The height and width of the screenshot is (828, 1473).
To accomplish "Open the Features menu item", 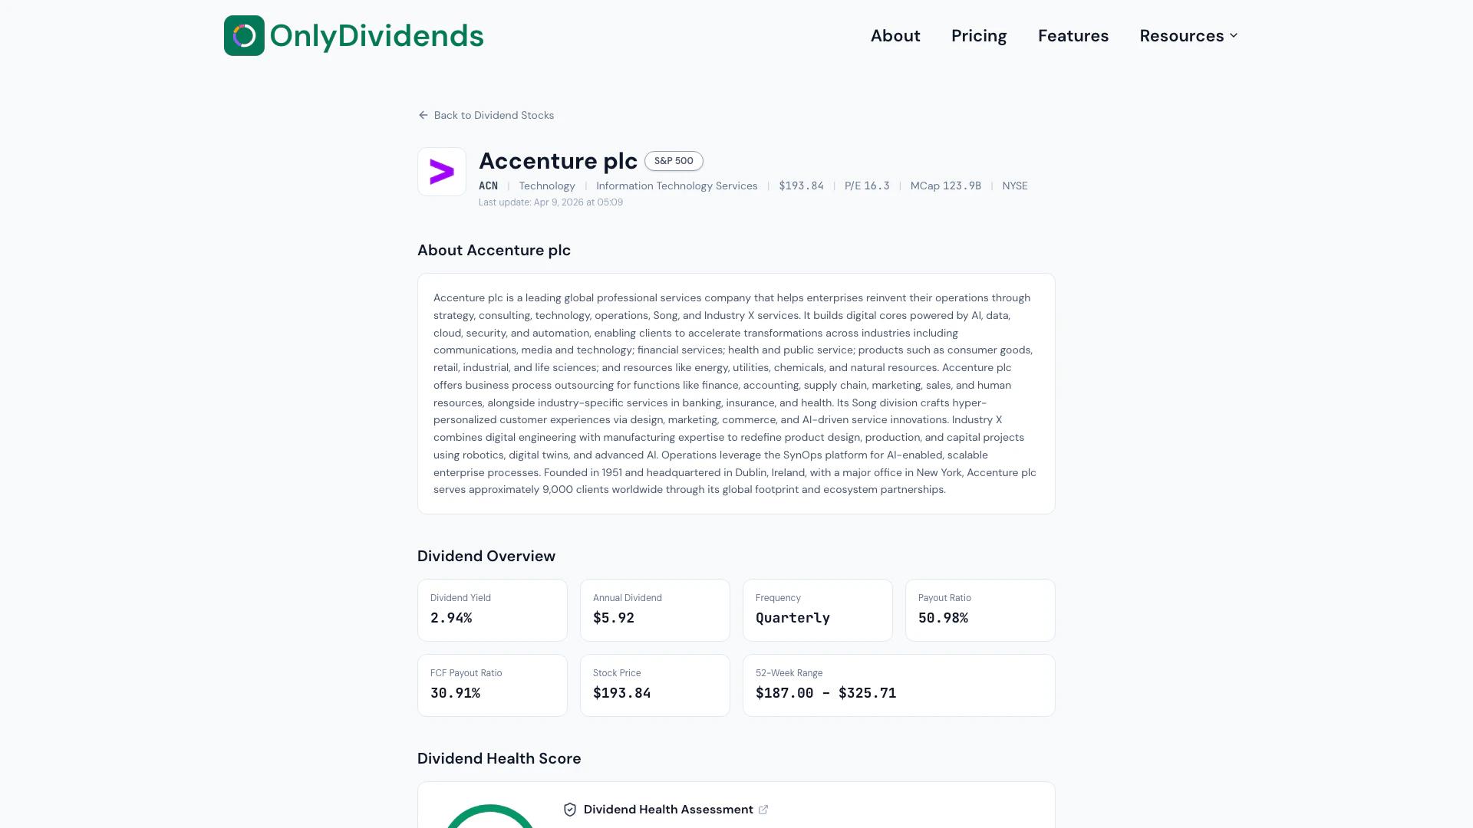I will tap(1073, 35).
